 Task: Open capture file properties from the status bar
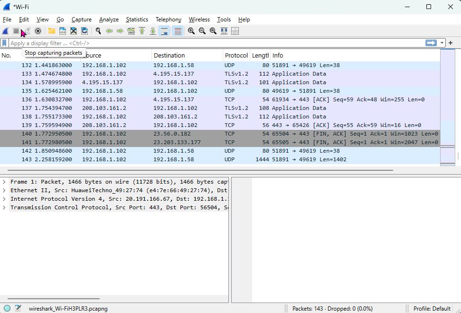tap(18, 308)
